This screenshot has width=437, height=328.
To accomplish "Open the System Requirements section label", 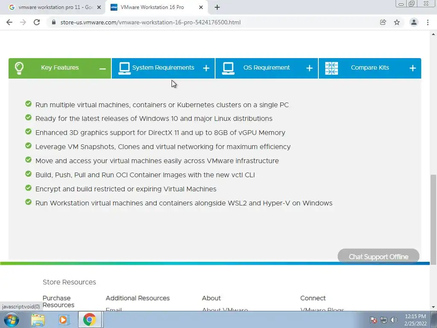I will point(163,67).
